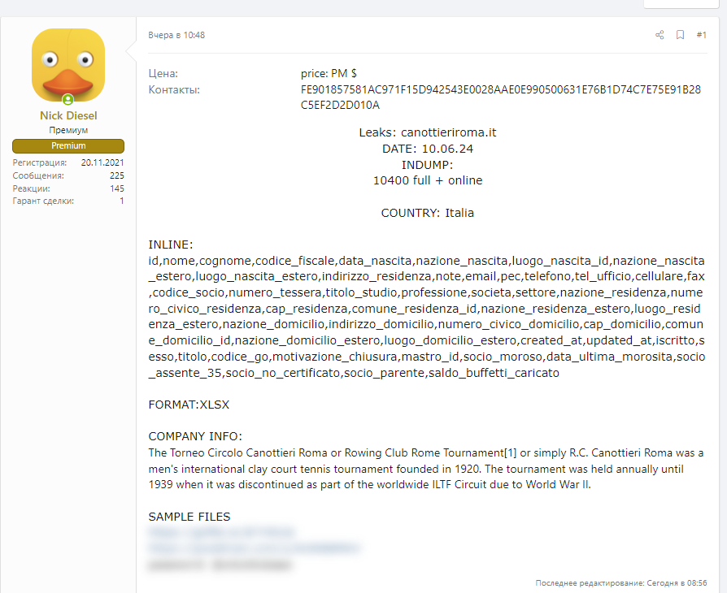
Task: Click the "Вчера в 10:48" post timestamp
Action: 176,35
